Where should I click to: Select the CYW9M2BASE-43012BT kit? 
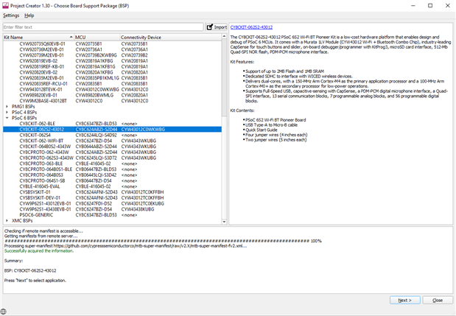[x=112, y=101]
